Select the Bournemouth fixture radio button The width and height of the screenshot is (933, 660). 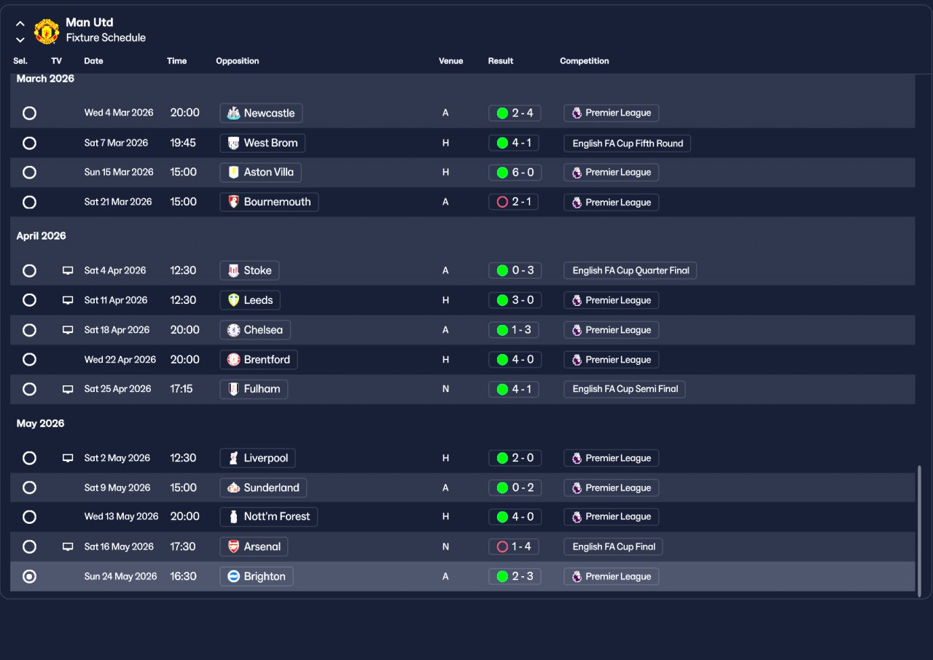point(29,202)
